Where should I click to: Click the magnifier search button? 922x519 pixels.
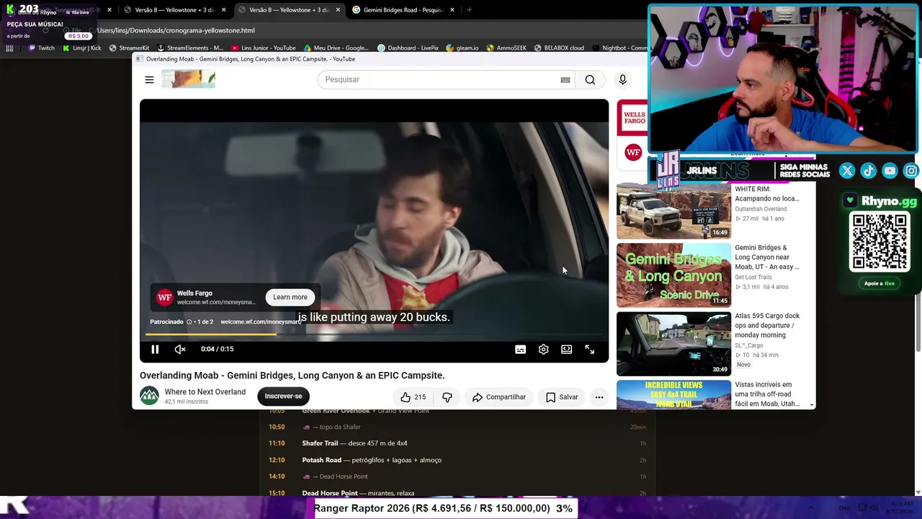tap(590, 79)
